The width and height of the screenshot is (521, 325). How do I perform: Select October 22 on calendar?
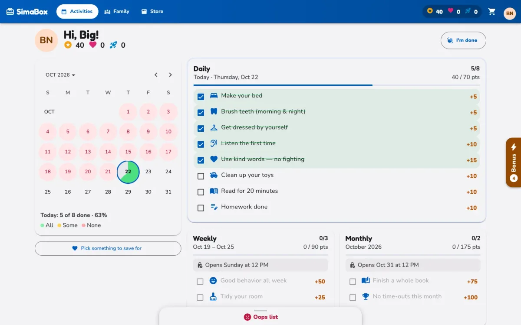click(128, 172)
